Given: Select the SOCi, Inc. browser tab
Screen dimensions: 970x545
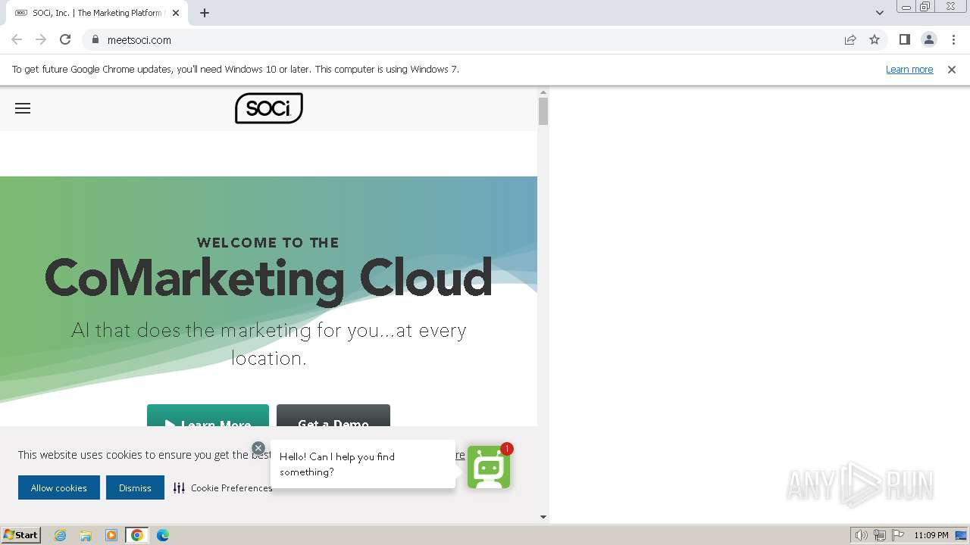Looking at the screenshot, I should (x=97, y=13).
